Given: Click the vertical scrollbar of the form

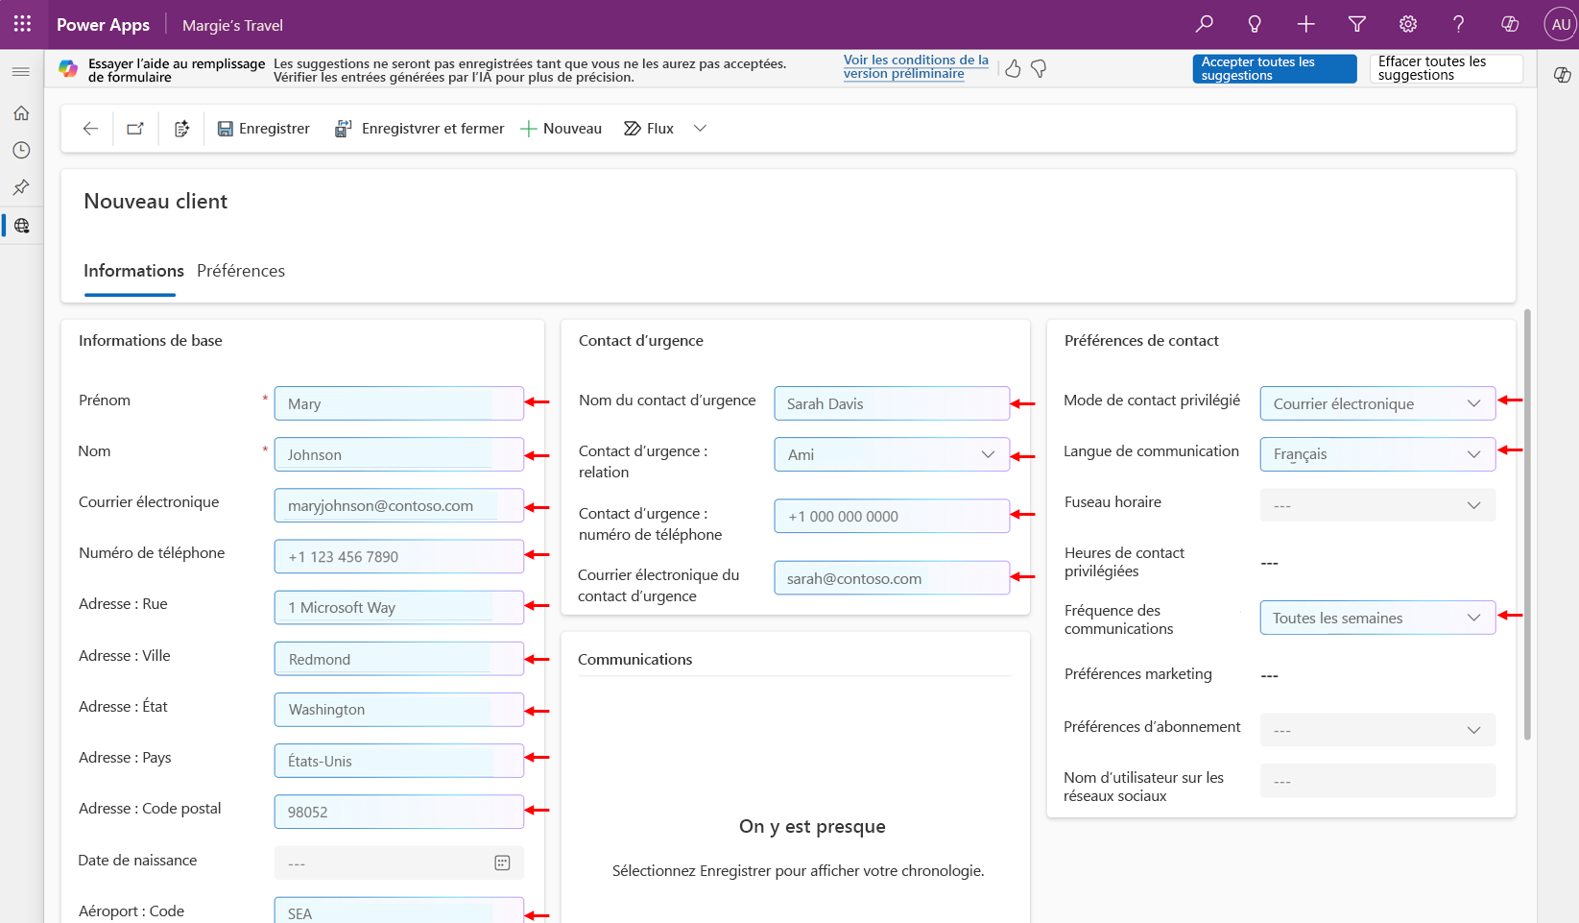Looking at the screenshot, I should pyautogui.click(x=1527, y=524).
